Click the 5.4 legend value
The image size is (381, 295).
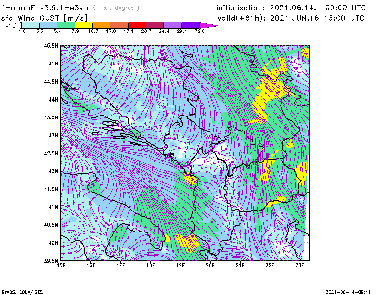[x=57, y=31]
